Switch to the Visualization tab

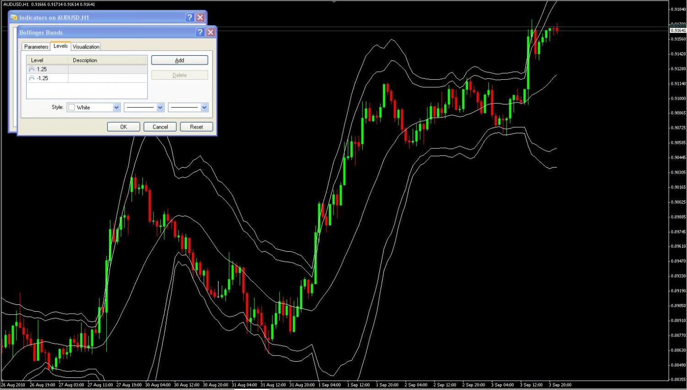click(86, 47)
